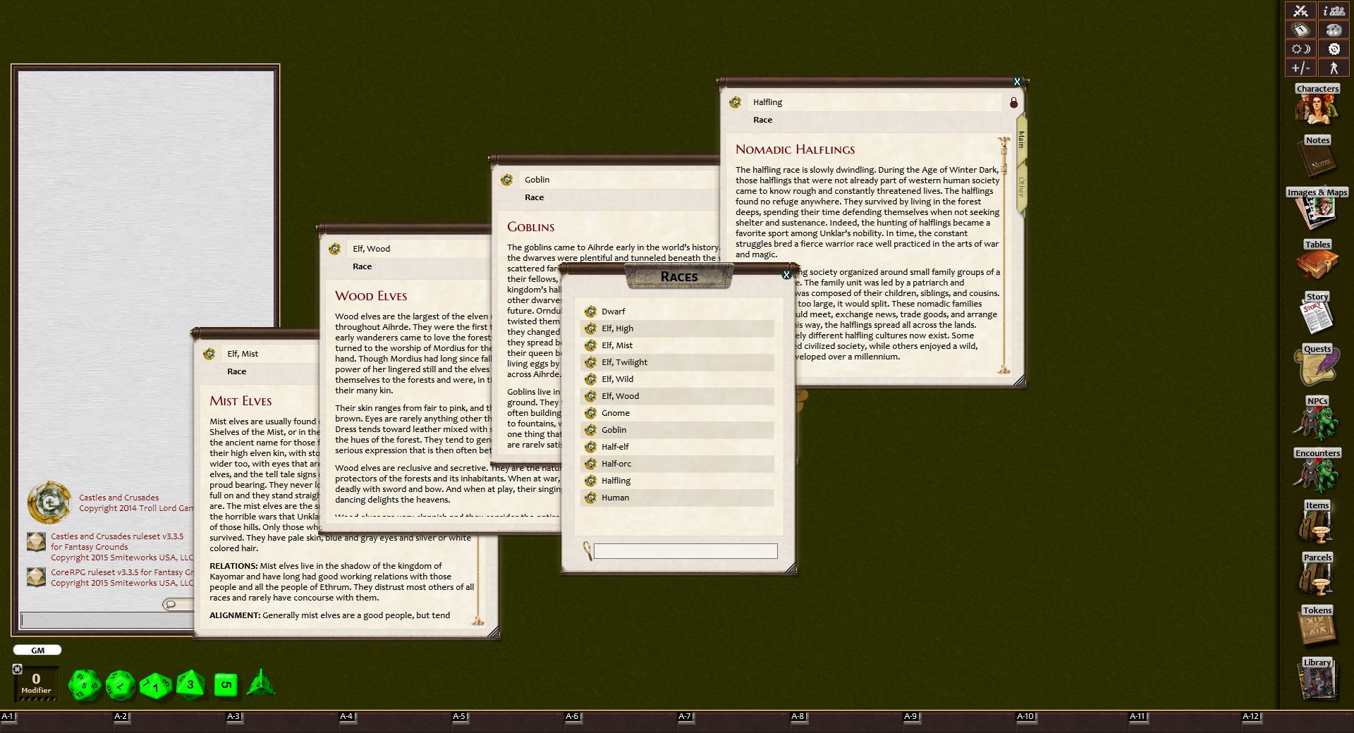Switch to the Main tab of Halfling window
Image resolution: width=1354 pixels, height=733 pixels.
click(x=1020, y=140)
